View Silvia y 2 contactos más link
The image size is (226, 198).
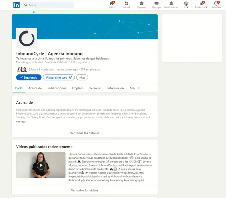53,69
